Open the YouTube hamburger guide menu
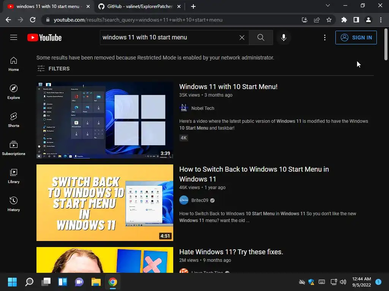Screen dimensions: 389x291 coord(14,38)
